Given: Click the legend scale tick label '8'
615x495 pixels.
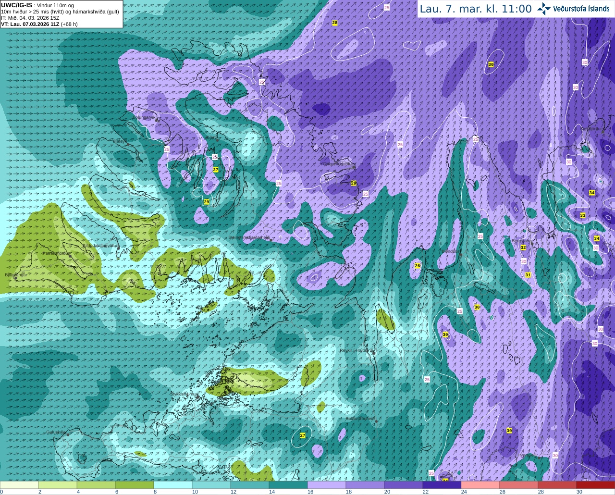Looking at the screenshot, I should 155,492.
